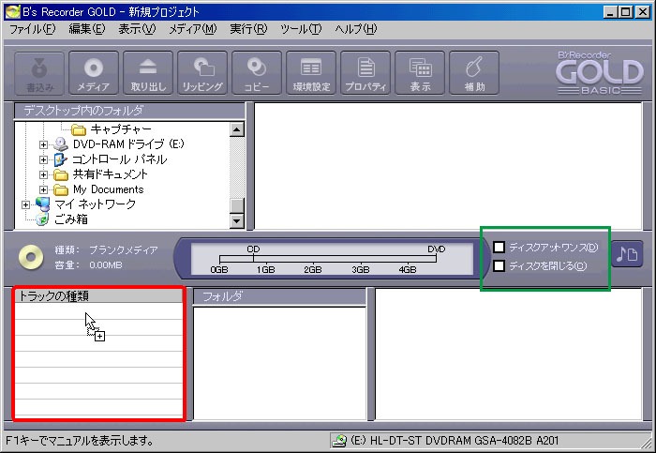The width and height of the screenshot is (656, 453).
Task: Open the ヘルプ(H) menu
Action: 355,29
